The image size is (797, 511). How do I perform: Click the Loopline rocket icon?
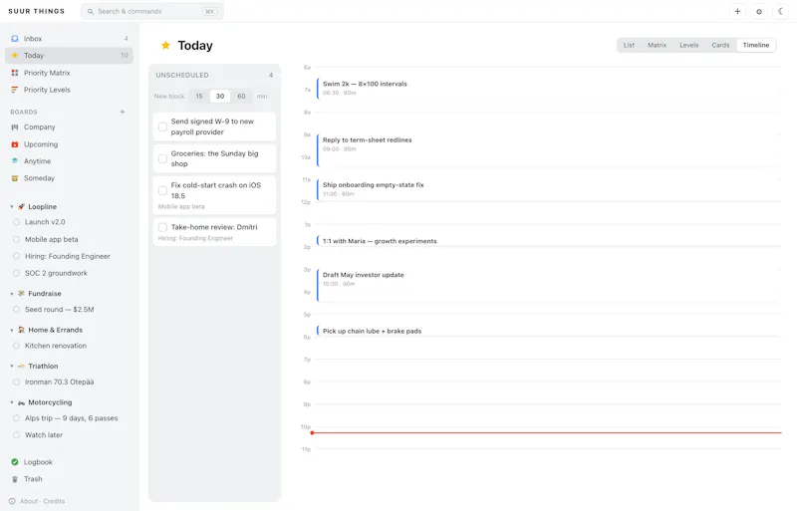coord(21,206)
